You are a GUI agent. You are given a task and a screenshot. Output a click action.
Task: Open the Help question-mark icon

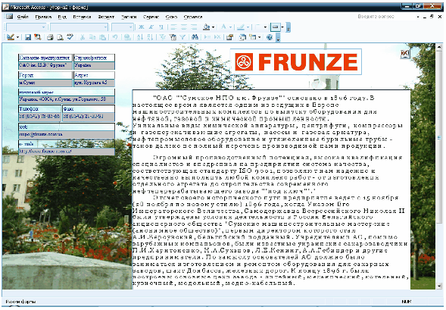[270, 37]
